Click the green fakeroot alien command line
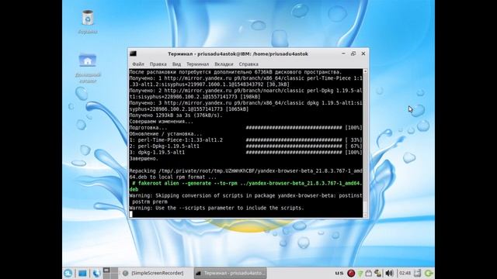The width and height of the screenshot is (497, 279). tap(245, 186)
